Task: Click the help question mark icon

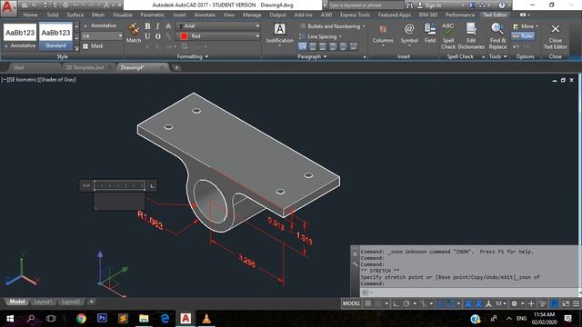Action: [x=502, y=5]
